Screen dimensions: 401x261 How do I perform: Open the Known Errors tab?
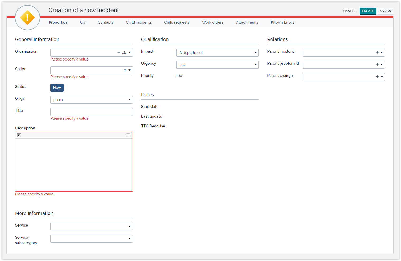(x=282, y=22)
